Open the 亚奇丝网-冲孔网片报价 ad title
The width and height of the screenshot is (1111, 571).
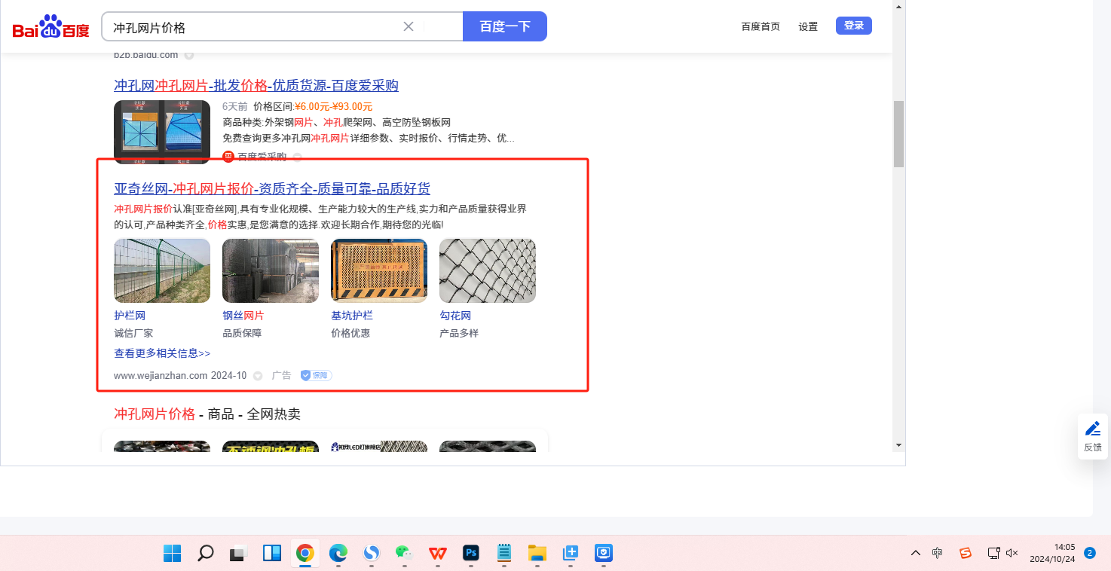(272, 188)
